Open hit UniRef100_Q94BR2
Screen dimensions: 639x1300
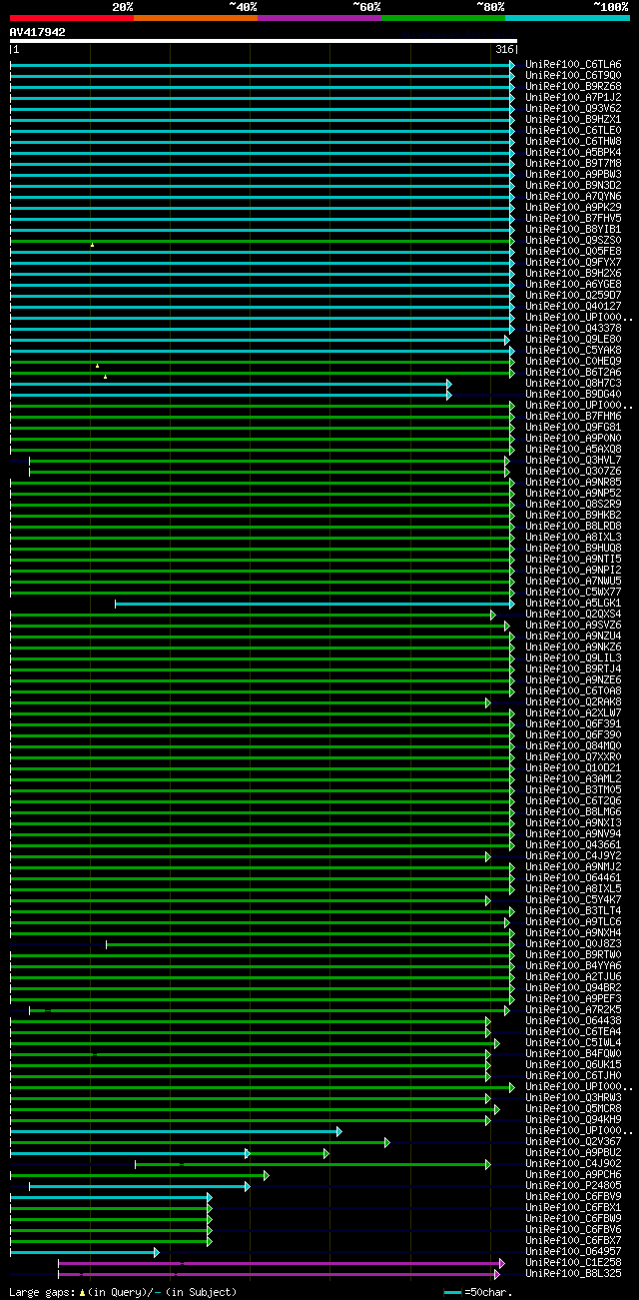[x=573, y=987]
